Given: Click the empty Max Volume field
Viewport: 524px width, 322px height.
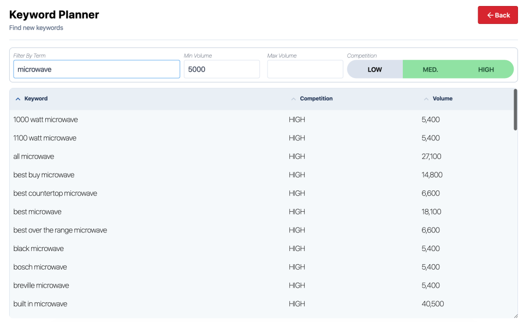Looking at the screenshot, I should click(x=305, y=69).
